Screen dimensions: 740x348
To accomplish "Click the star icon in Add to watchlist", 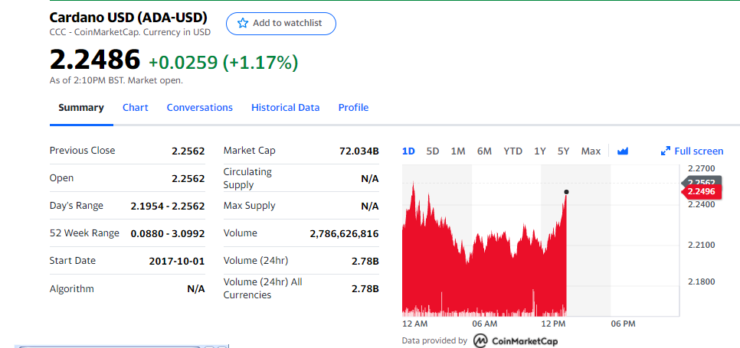I will [243, 23].
